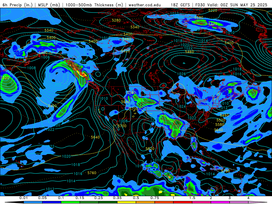Click the 0.15 legend value label
The image size is (272, 204).
[x=80, y=198]
